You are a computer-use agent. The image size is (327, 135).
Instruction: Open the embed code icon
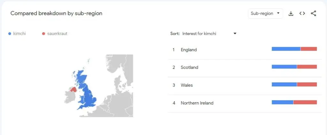coord(302,13)
